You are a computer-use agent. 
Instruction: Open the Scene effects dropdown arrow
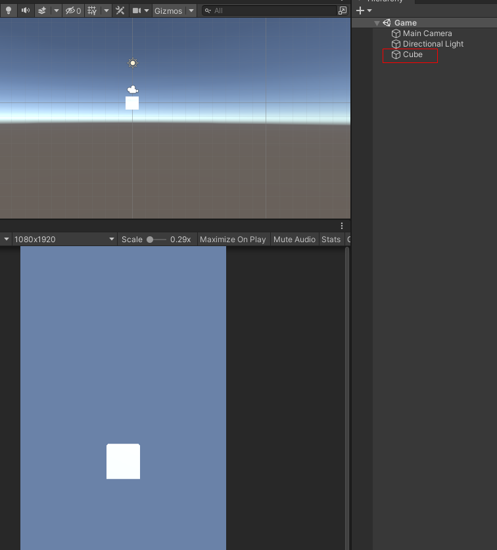coord(56,11)
